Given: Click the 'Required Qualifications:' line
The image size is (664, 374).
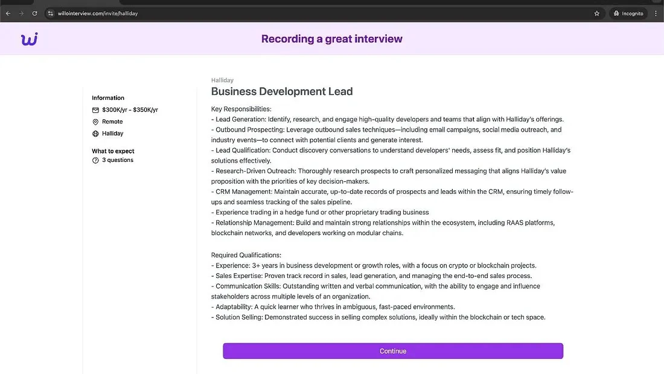Looking at the screenshot, I should pyautogui.click(x=246, y=255).
